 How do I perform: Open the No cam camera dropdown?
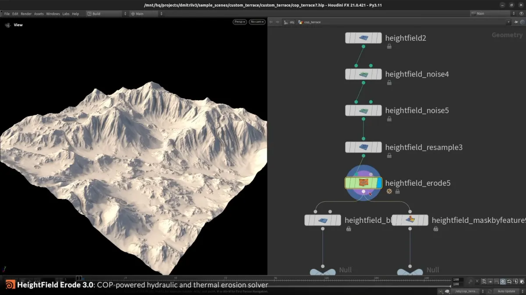pyautogui.click(x=256, y=21)
